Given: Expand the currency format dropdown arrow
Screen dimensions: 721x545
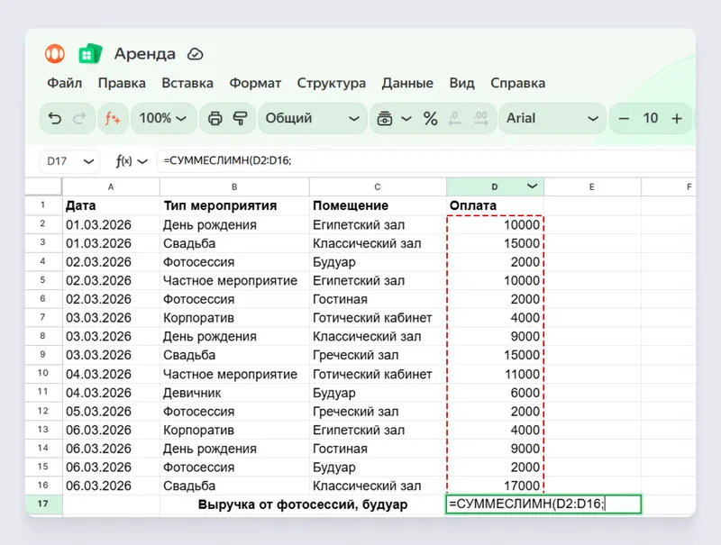Looking at the screenshot, I should pyautogui.click(x=406, y=119).
